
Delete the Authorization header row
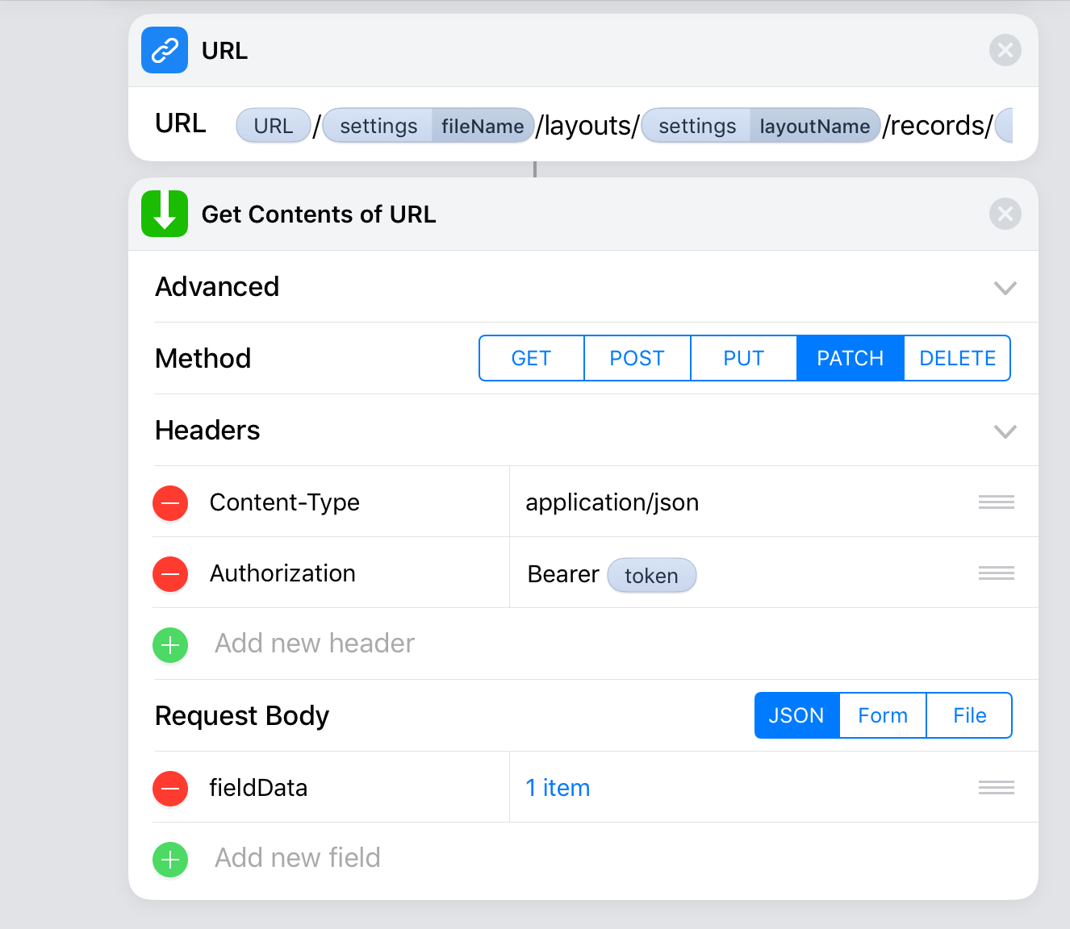[x=170, y=574]
